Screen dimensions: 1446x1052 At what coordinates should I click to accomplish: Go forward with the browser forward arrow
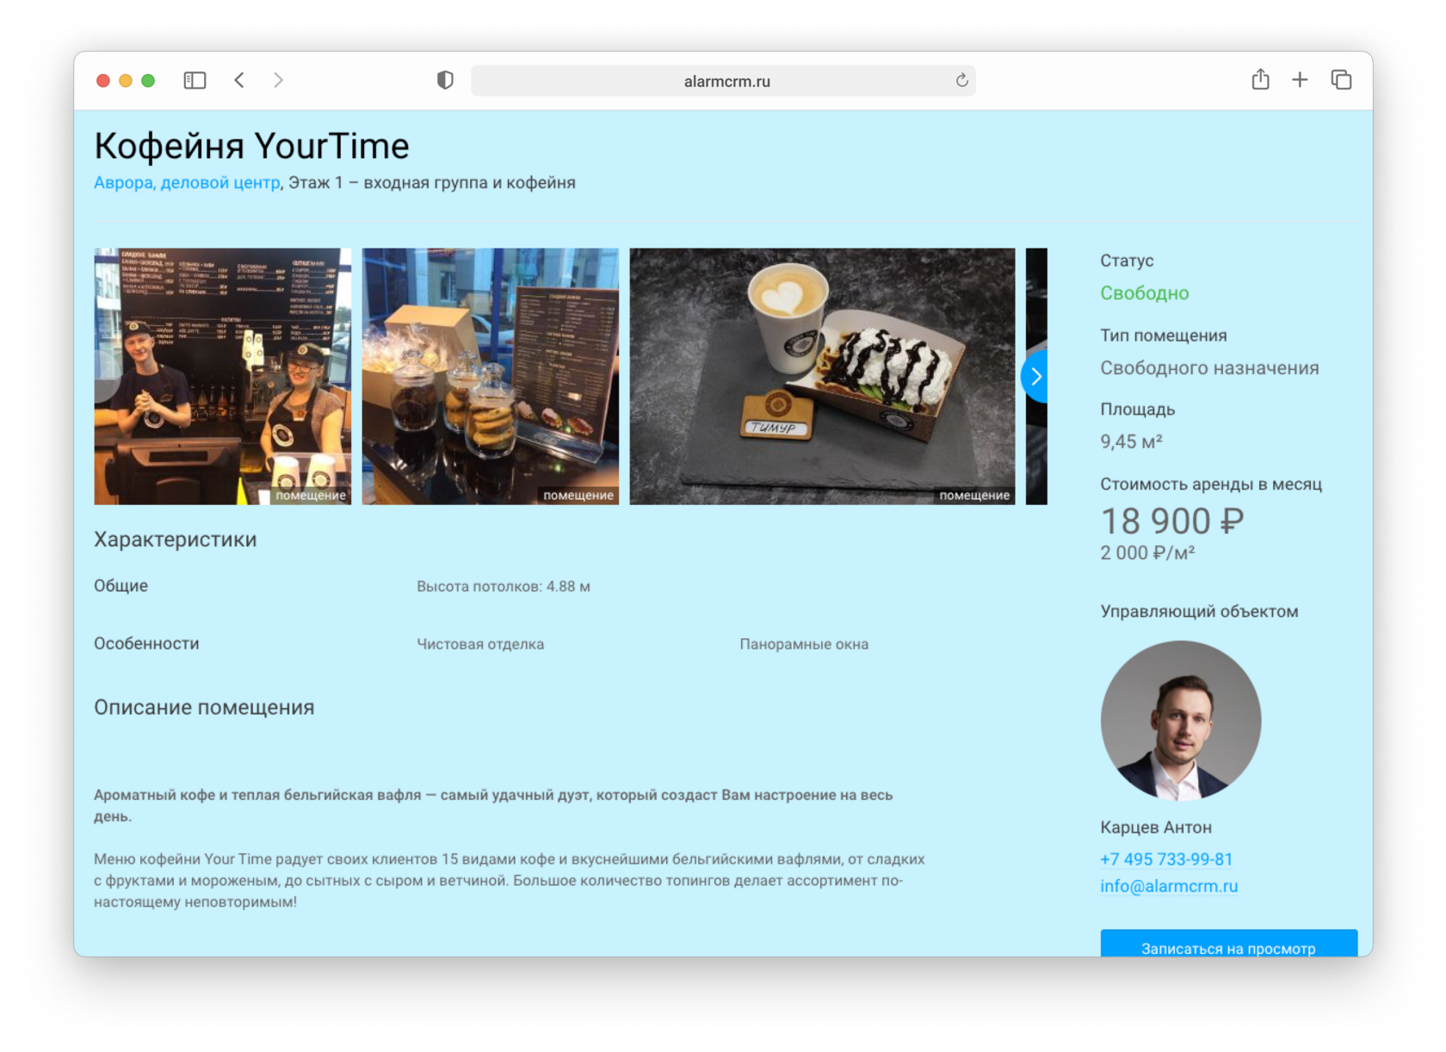pyautogui.click(x=278, y=80)
